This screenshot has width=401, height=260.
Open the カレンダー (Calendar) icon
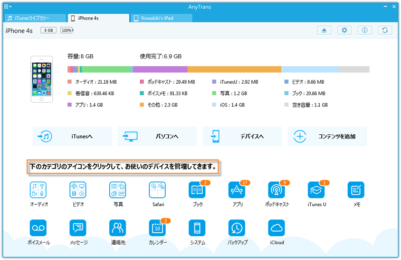pyautogui.click(x=157, y=228)
